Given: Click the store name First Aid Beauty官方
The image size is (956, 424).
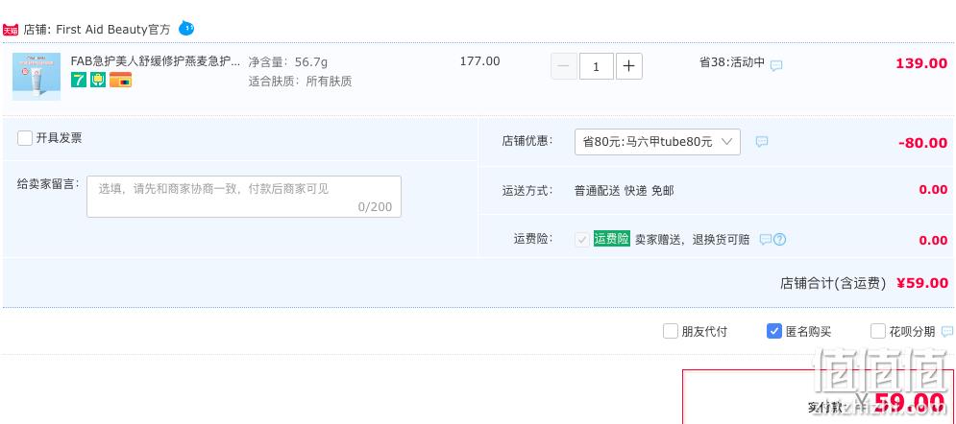Looking at the screenshot, I should coord(113,29).
